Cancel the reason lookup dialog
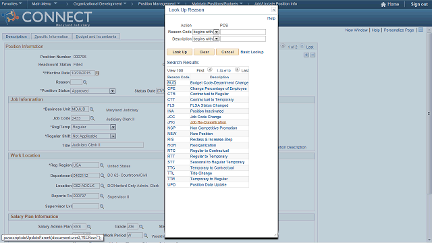This screenshot has height=243, width=432. point(227,52)
